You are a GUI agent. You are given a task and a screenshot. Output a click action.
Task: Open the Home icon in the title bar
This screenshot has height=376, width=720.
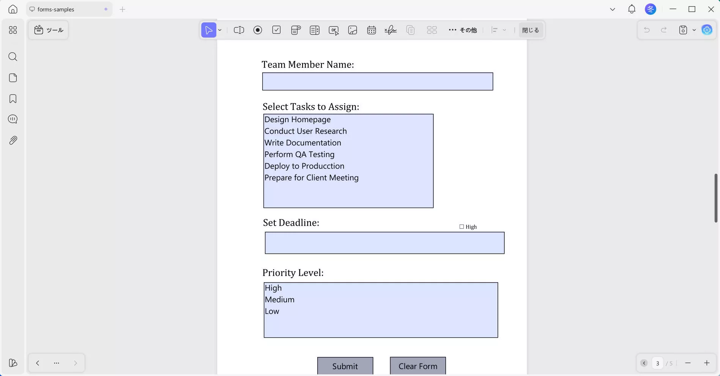pyautogui.click(x=13, y=9)
